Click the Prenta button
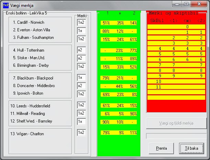 pos(161,148)
